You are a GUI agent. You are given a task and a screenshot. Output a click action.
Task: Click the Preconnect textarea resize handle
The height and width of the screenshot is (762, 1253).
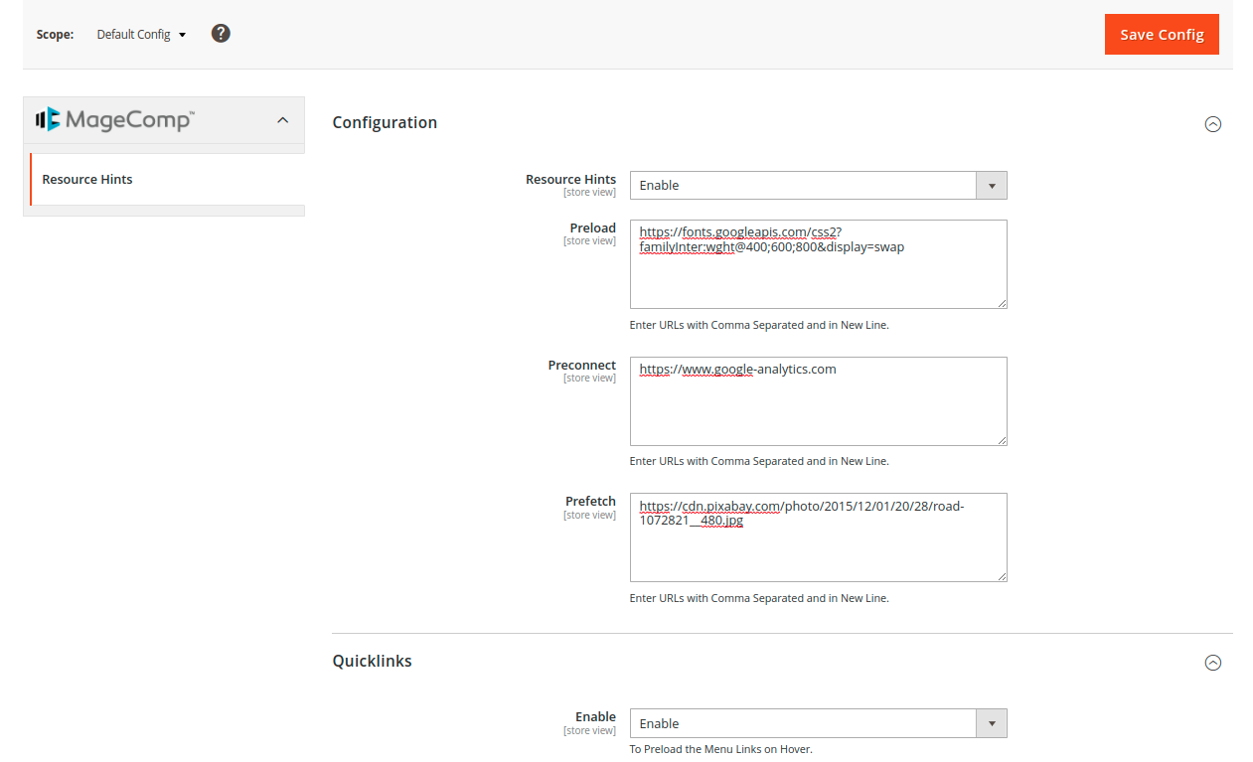point(1001,439)
